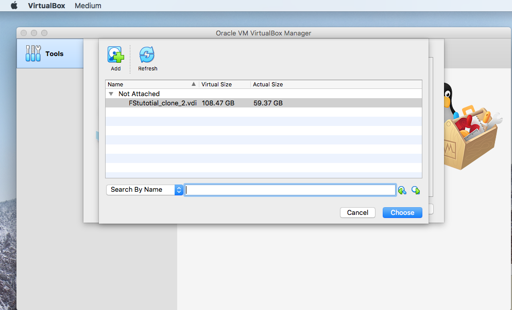Click the Add disk image icon
This screenshot has height=310, width=512.
tap(115, 55)
